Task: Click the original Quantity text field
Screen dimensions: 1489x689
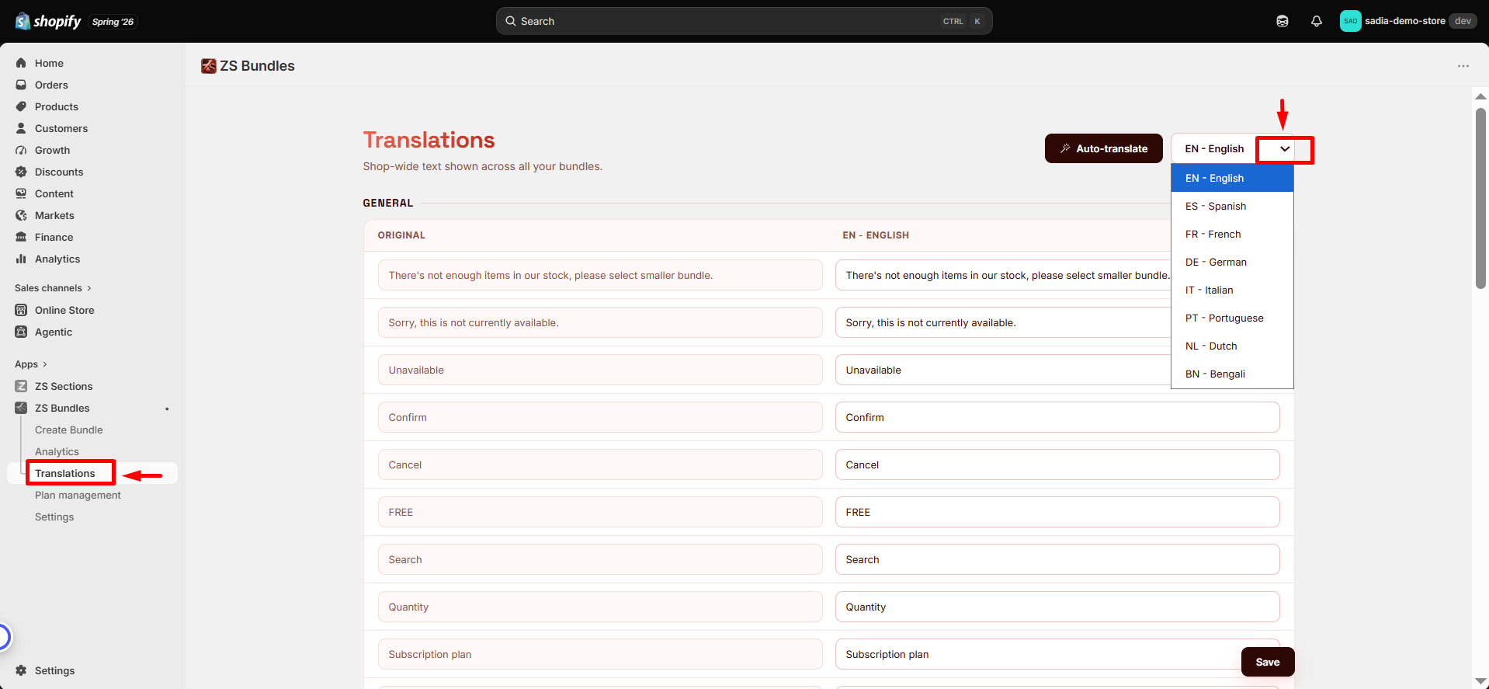Action: (x=600, y=607)
